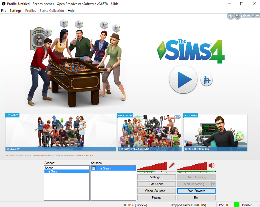Open the Settings menu

coord(16,11)
